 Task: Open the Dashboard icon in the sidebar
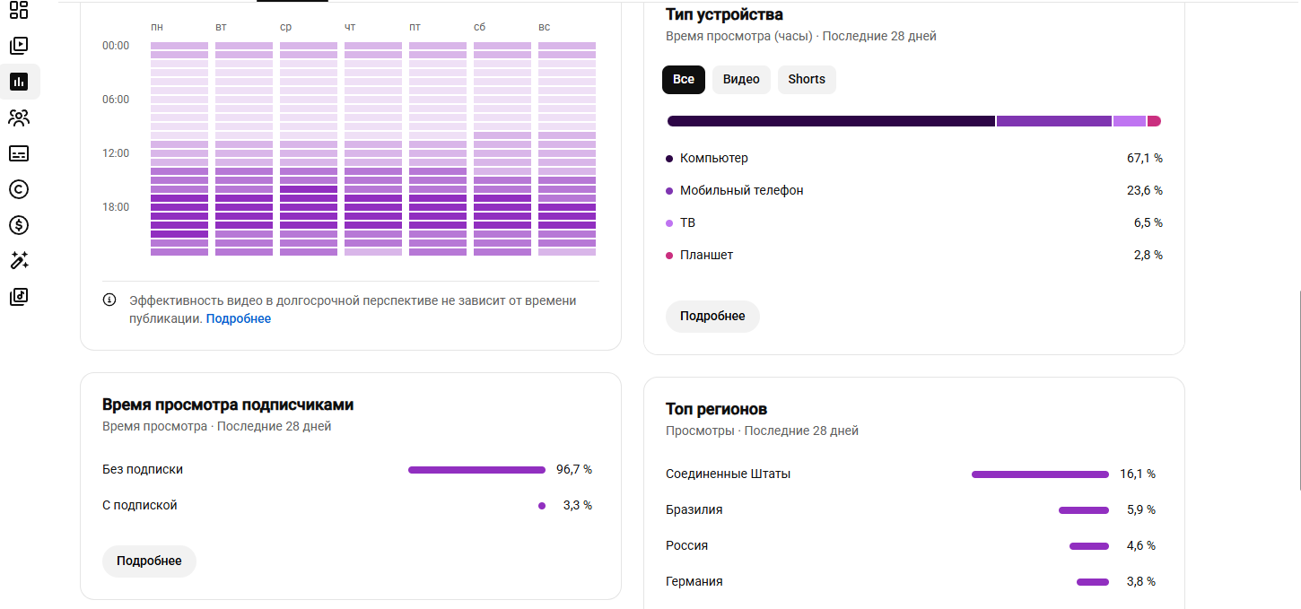coord(19,10)
